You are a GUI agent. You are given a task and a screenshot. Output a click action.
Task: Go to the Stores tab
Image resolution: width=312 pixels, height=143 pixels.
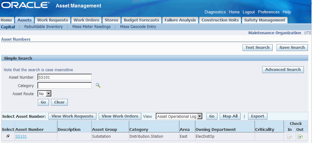[x=111, y=20]
